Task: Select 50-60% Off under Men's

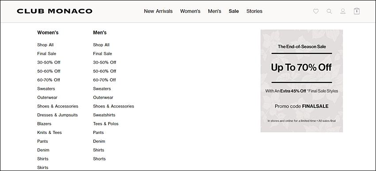Action: coord(104,71)
